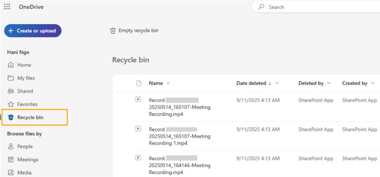Image resolution: width=380 pixels, height=177 pixels.
Task: Open Home via its house icon
Action: (x=10, y=65)
